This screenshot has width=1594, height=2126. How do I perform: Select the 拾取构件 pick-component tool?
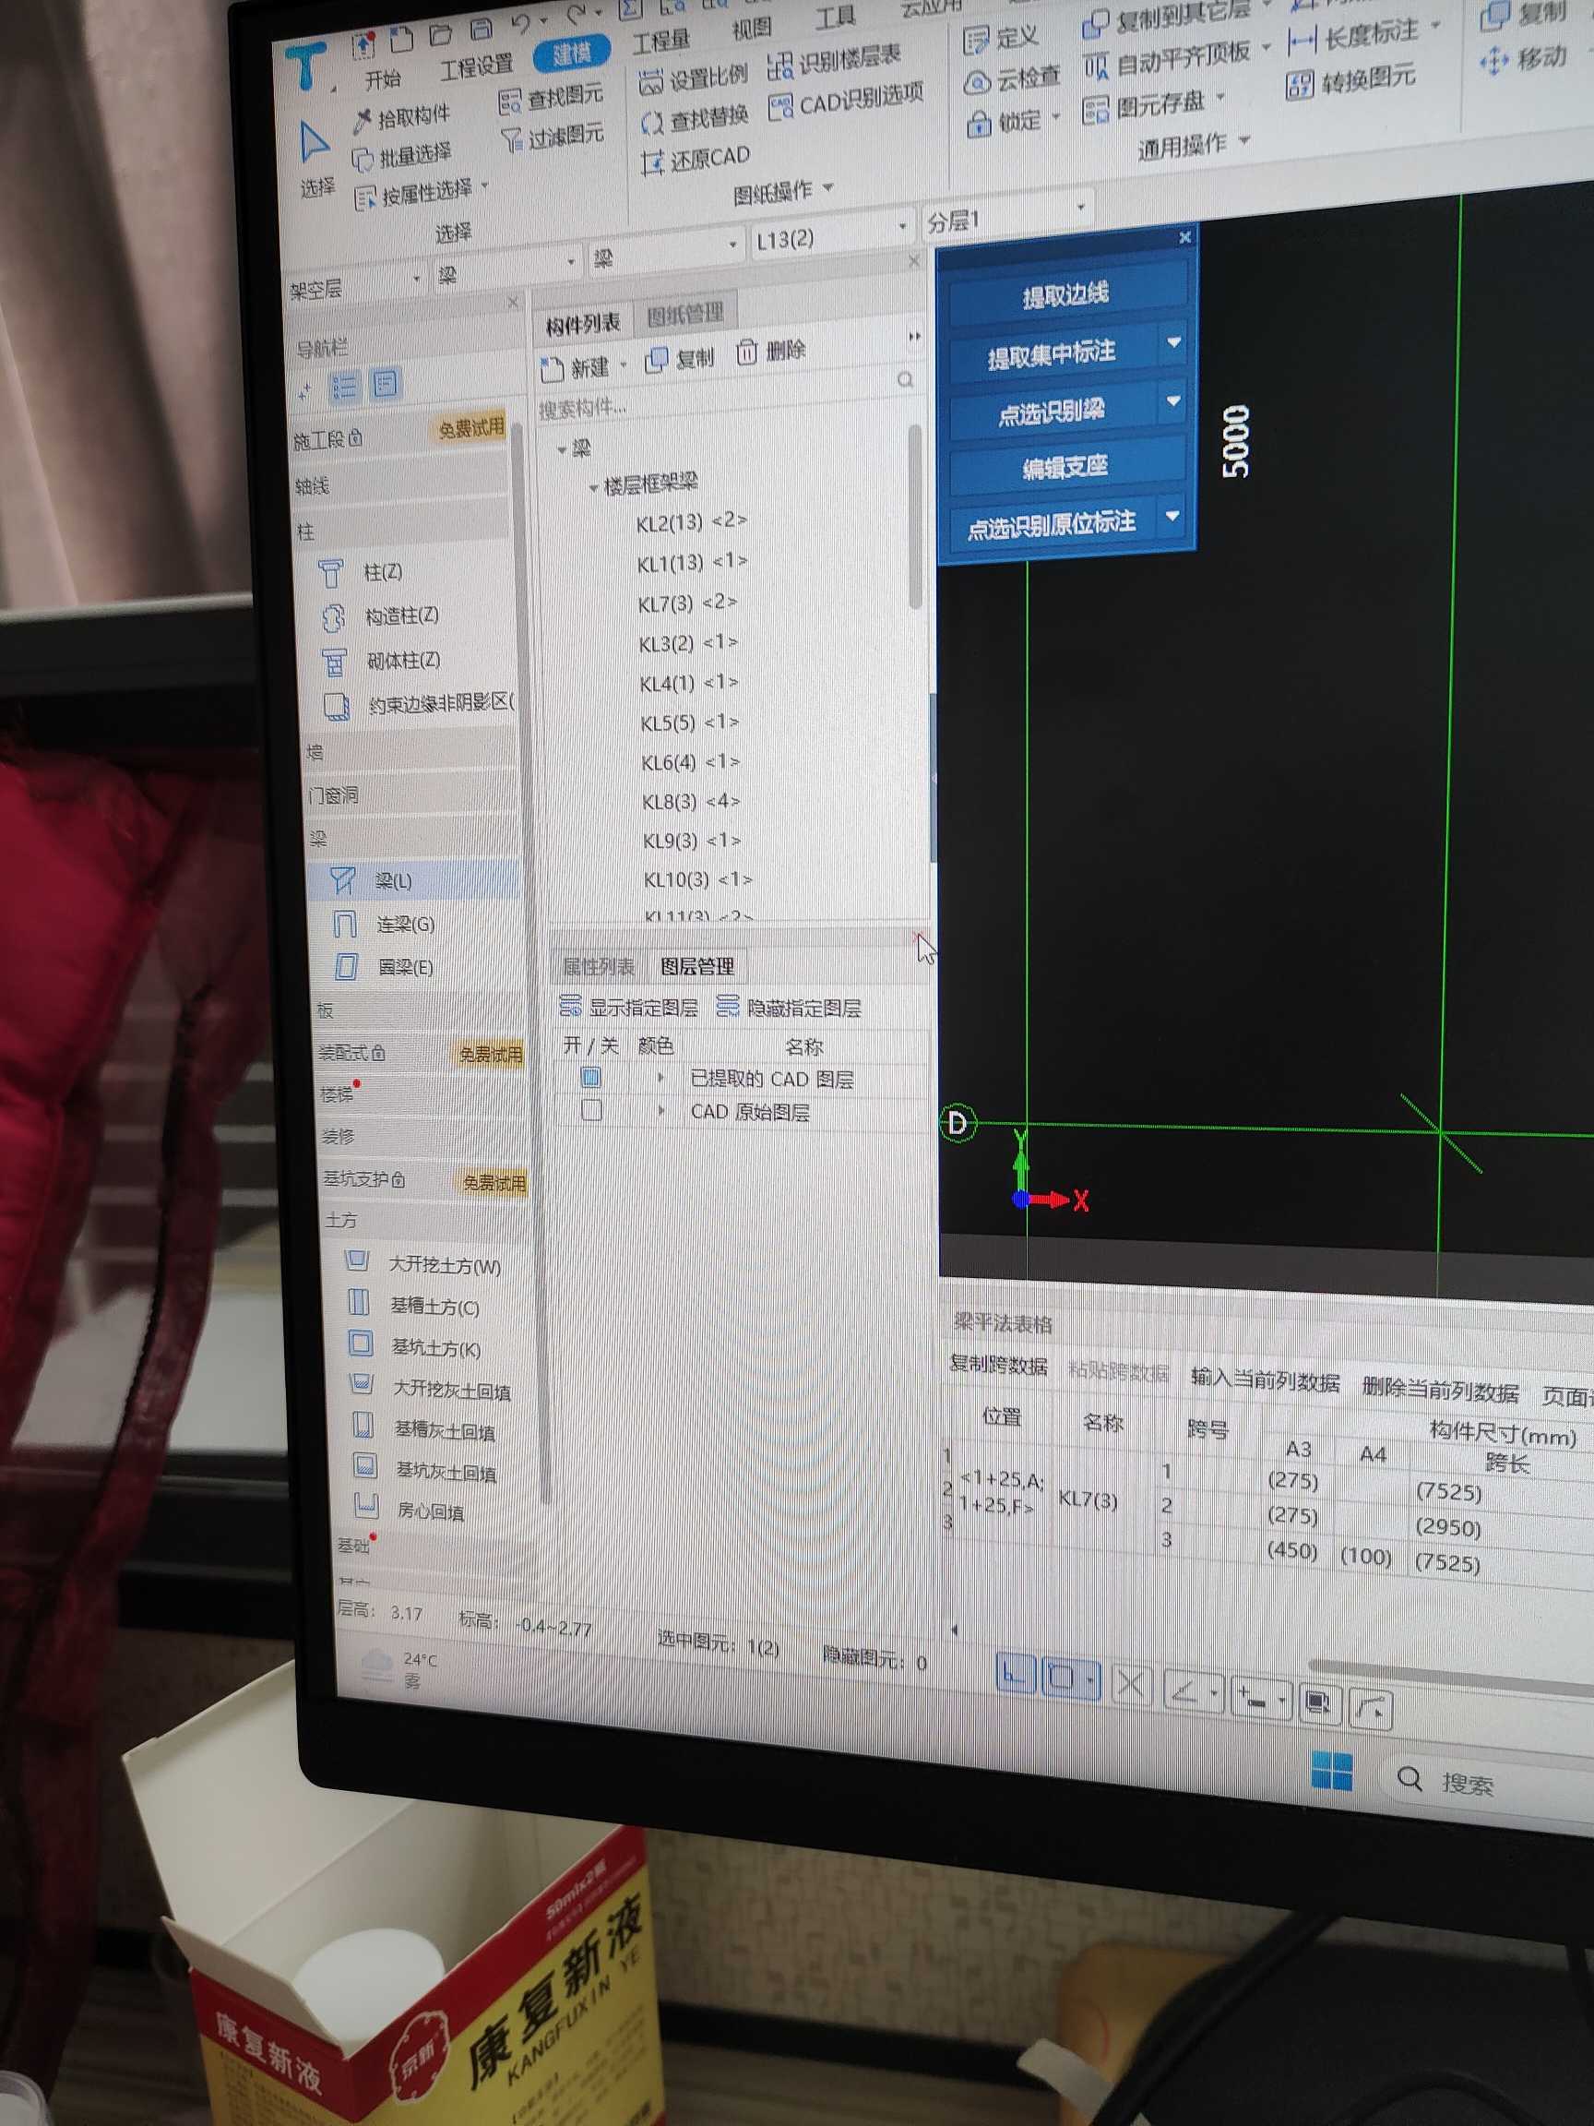click(401, 117)
